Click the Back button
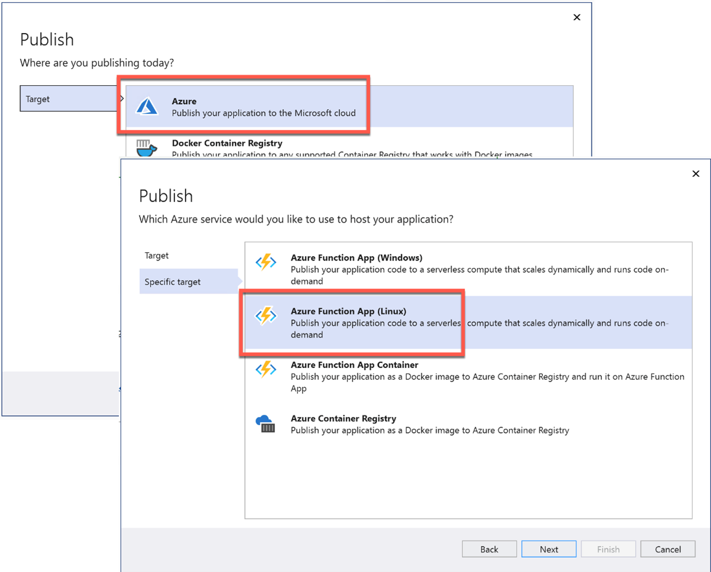The height and width of the screenshot is (572, 711). tap(489, 549)
